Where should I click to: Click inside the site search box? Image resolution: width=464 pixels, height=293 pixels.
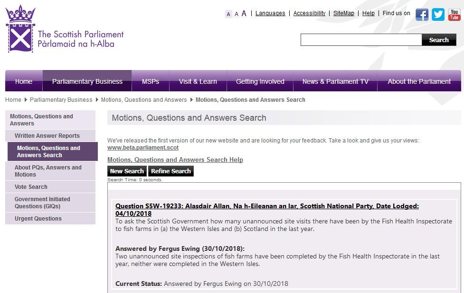coord(361,40)
